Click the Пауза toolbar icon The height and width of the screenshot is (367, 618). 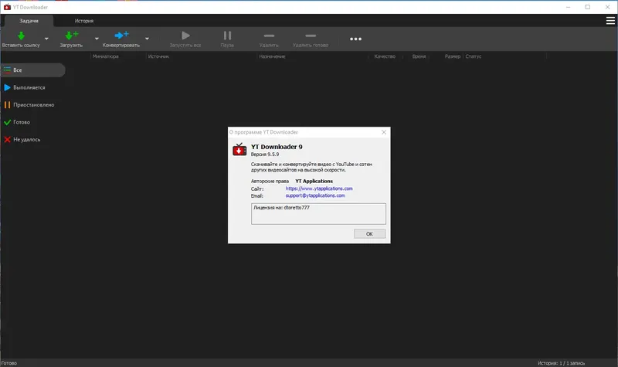click(x=227, y=36)
